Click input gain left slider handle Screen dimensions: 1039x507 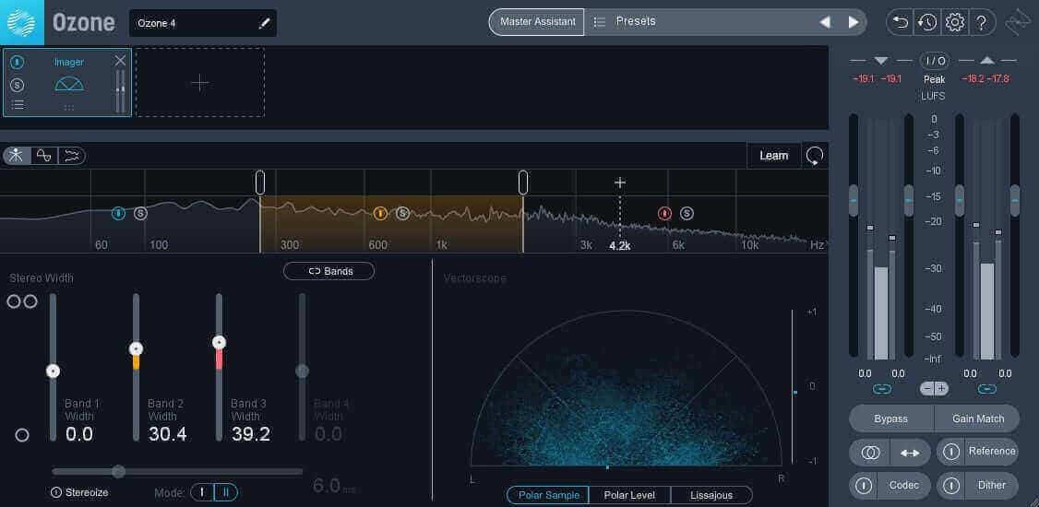[854, 200]
